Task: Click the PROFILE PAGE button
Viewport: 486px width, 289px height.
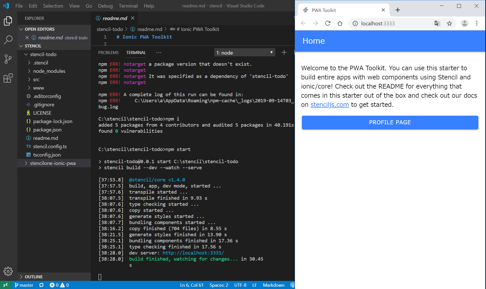Action: coord(390,122)
